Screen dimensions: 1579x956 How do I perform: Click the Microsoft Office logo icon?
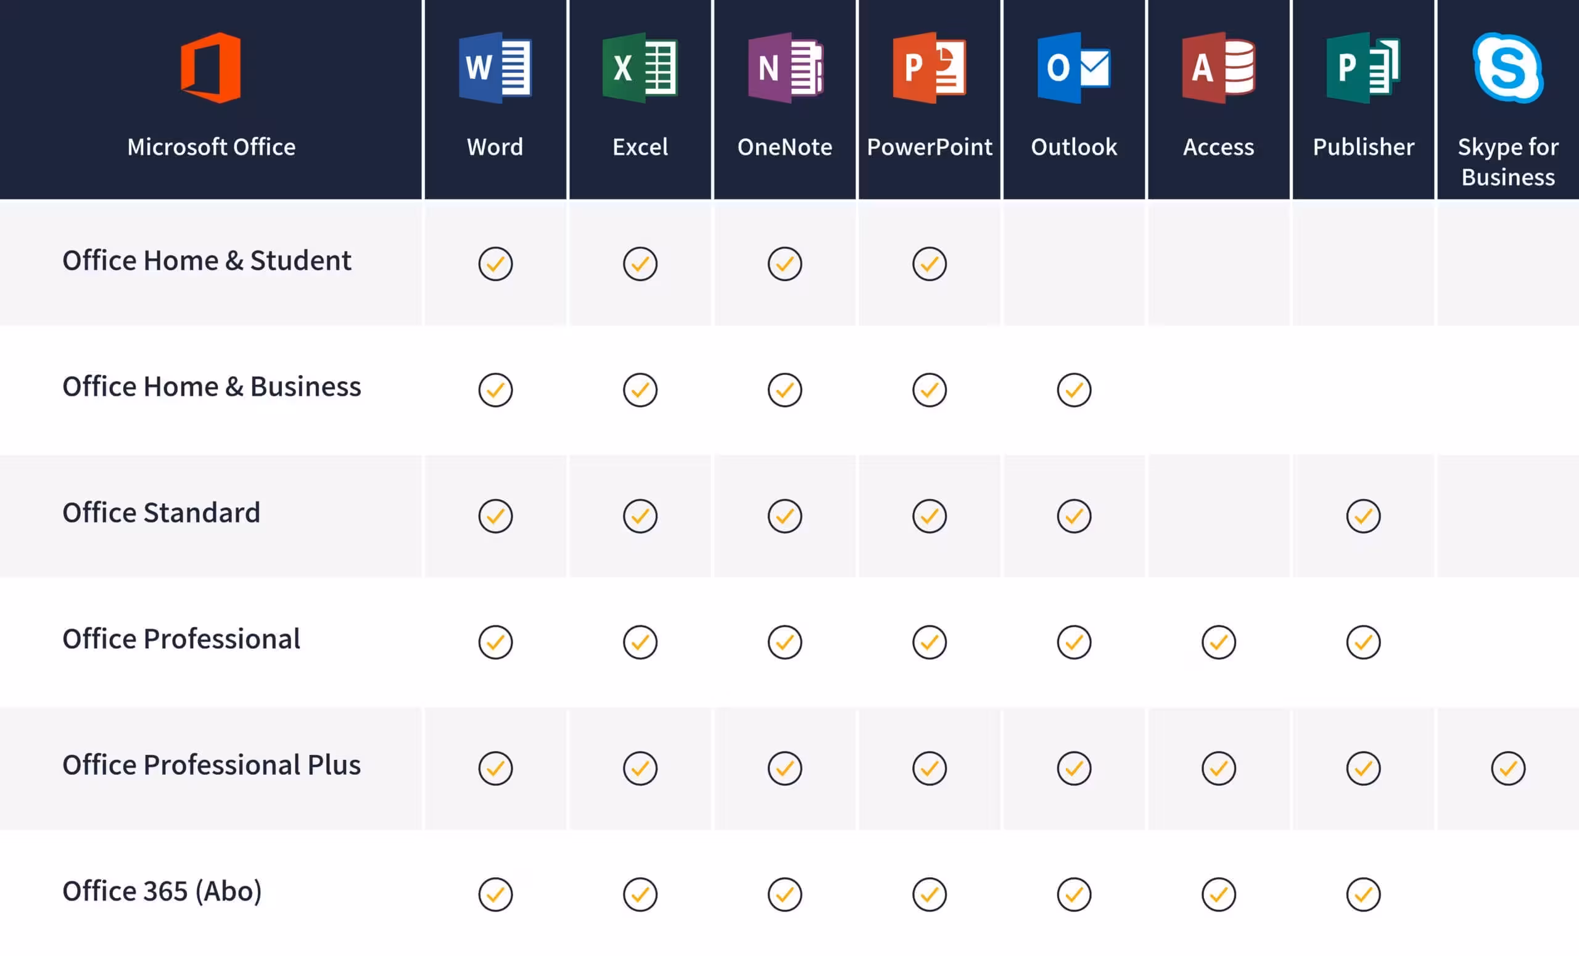pos(211,67)
